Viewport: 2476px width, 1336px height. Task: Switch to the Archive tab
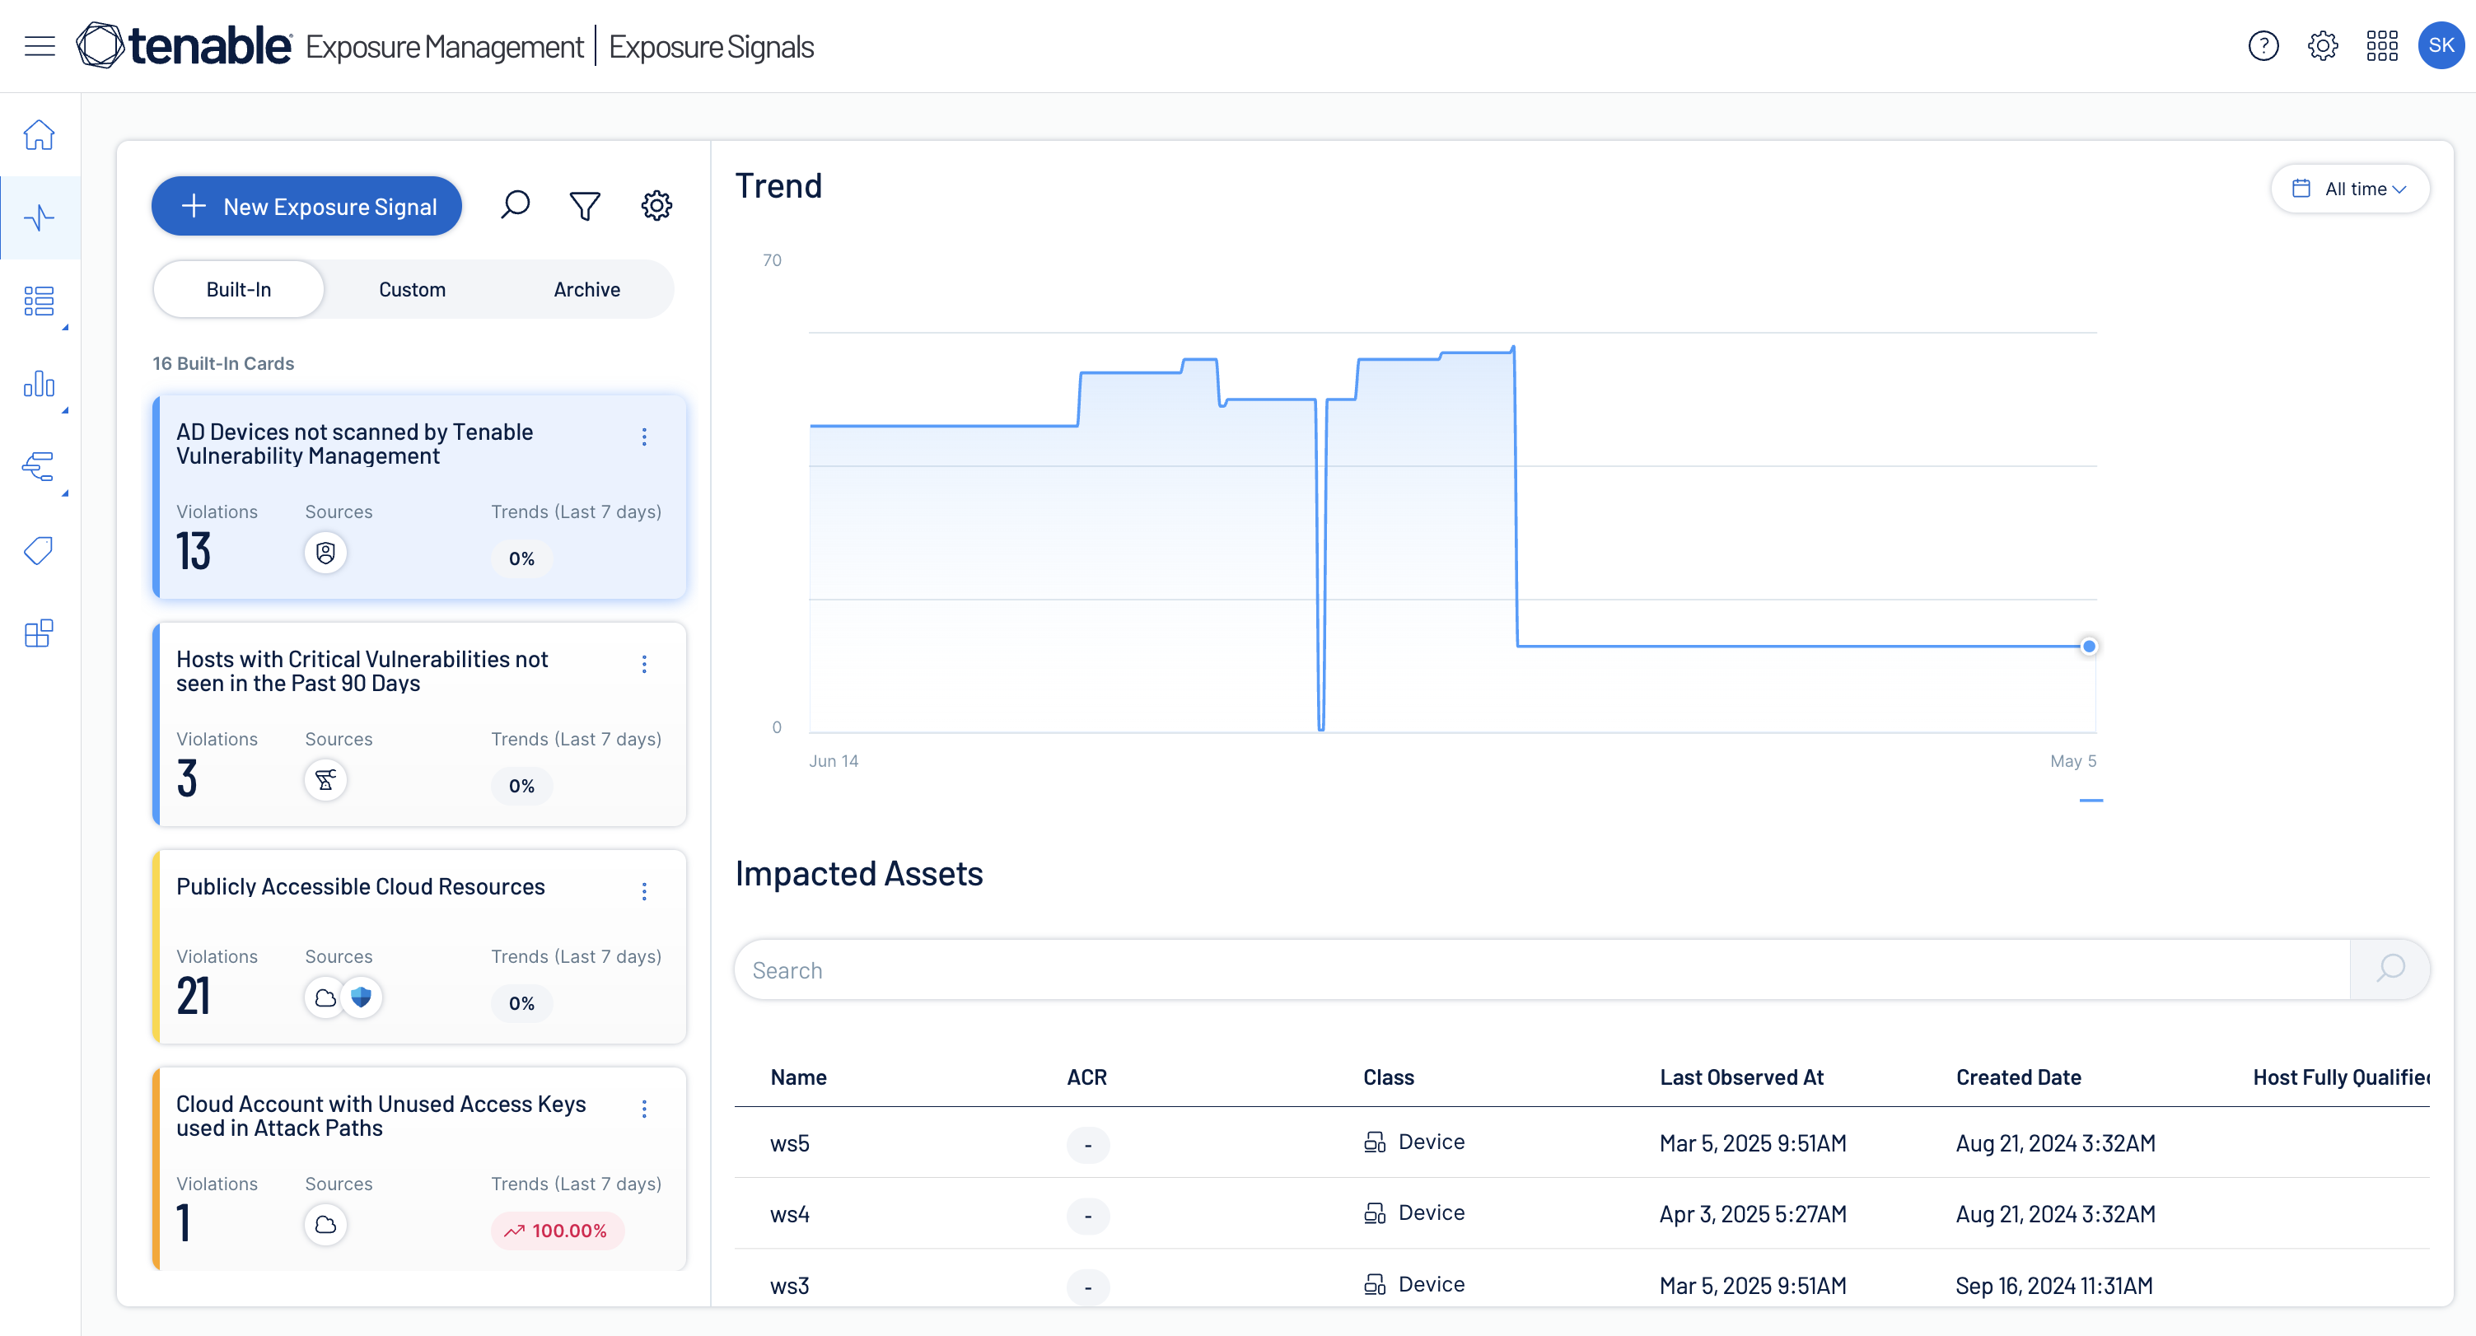[586, 289]
